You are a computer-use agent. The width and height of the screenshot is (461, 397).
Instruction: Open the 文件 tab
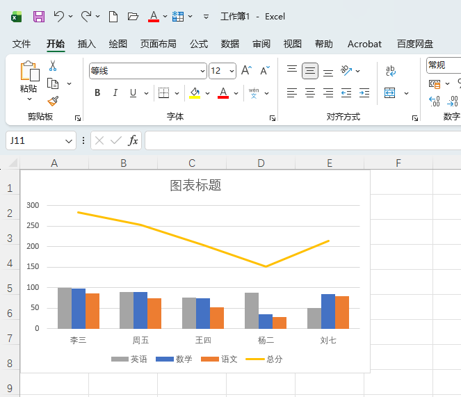[22, 44]
